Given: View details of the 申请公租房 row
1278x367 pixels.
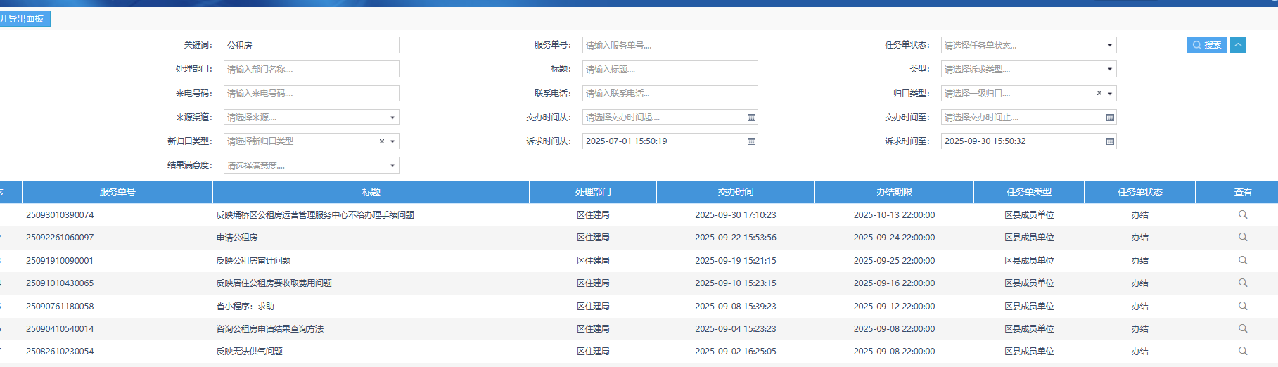Looking at the screenshot, I should point(1243,237).
